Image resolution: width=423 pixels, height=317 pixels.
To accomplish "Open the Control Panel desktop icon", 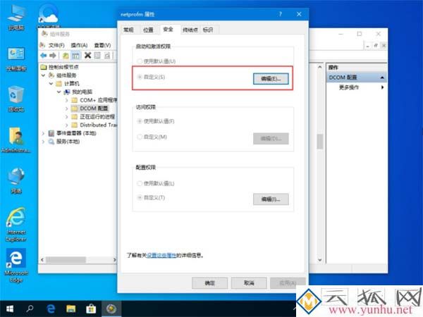I will click(16, 58).
